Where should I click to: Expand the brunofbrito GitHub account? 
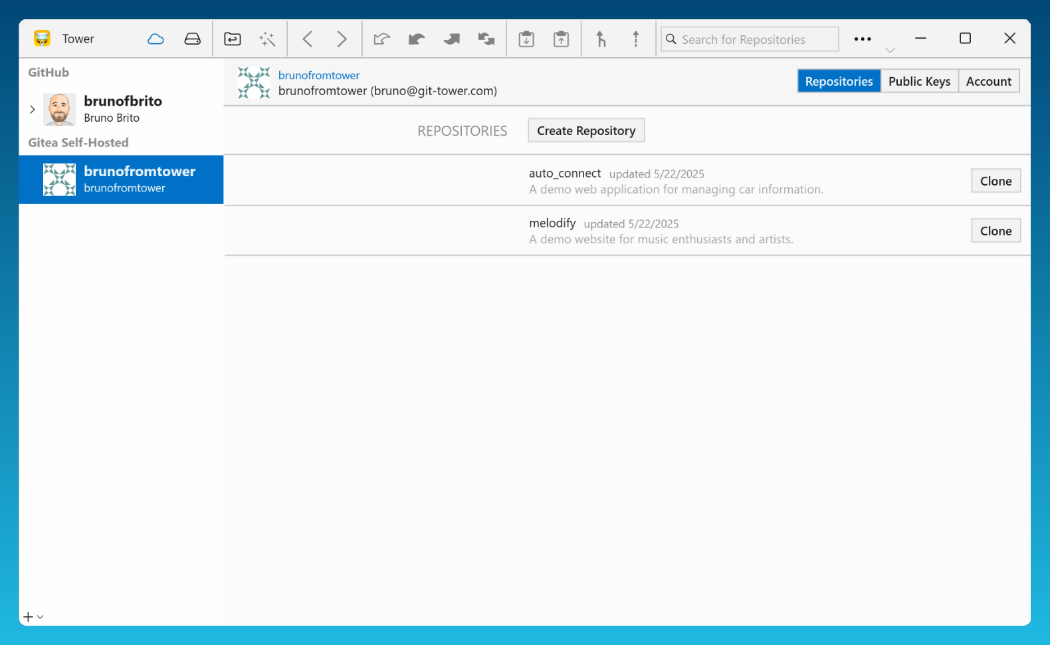[32, 109]
